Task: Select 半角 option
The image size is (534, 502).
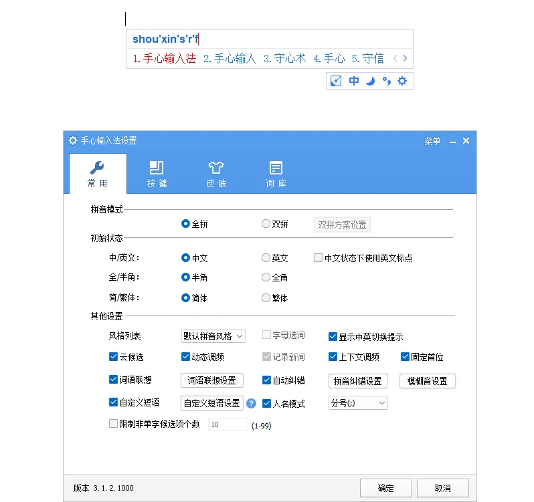Action: pos(195,277)
